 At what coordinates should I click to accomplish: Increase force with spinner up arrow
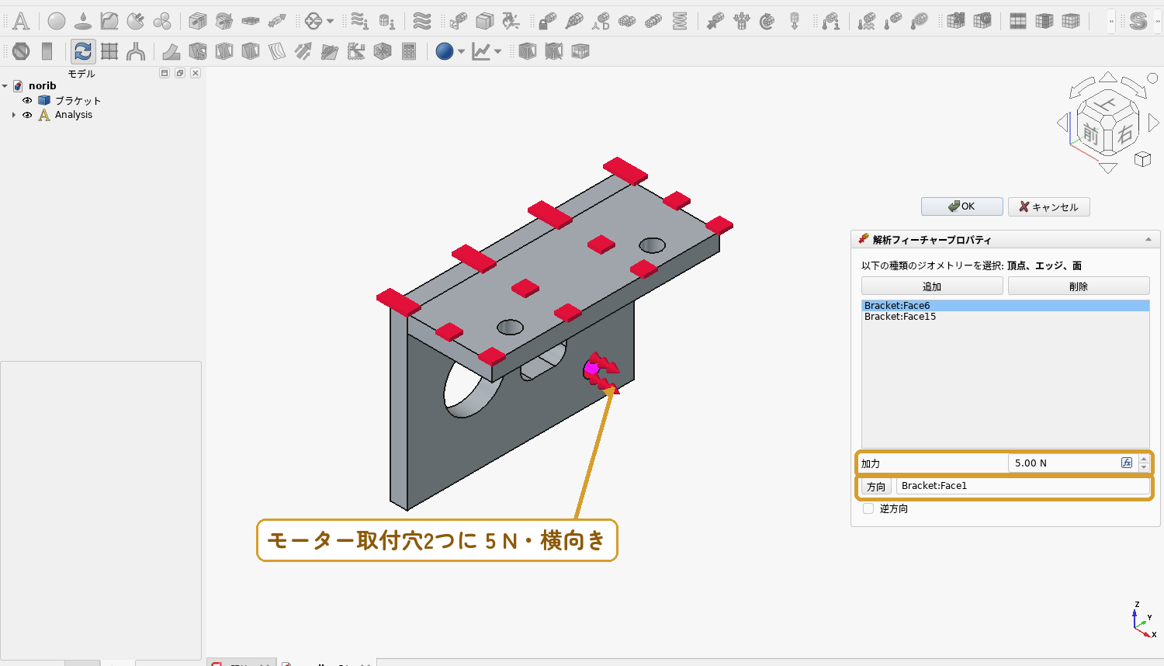coord(1144,459)
